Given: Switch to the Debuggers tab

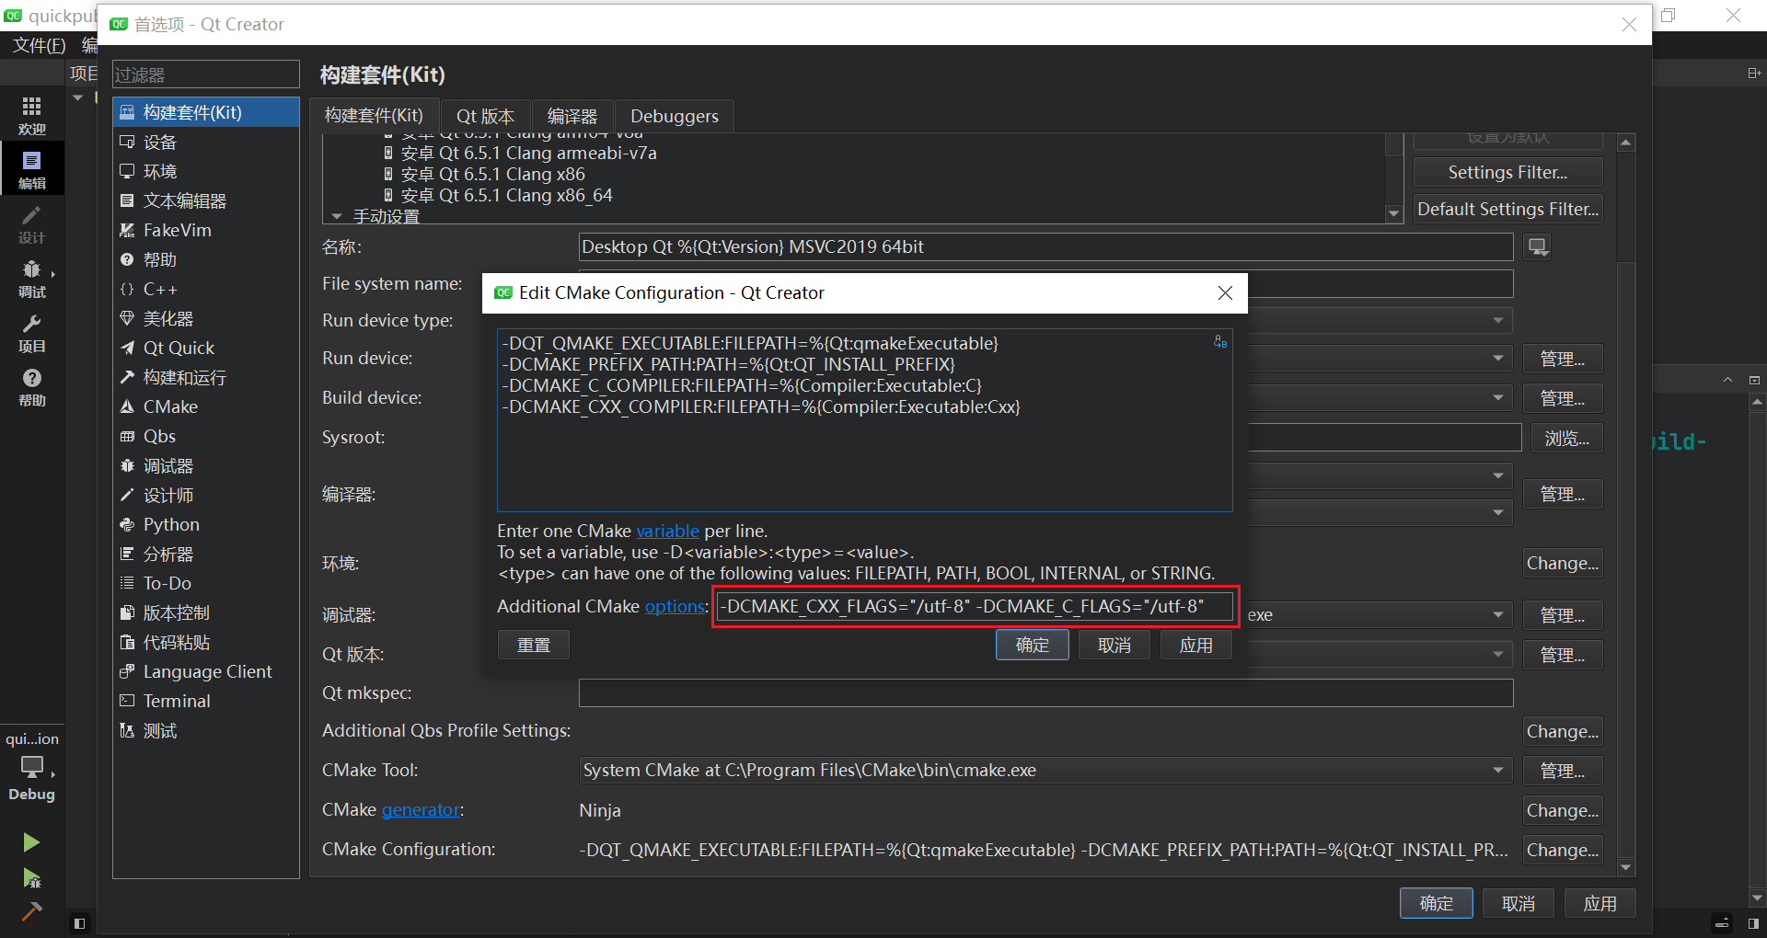Looking at the screenshot, I should point(675,116).
